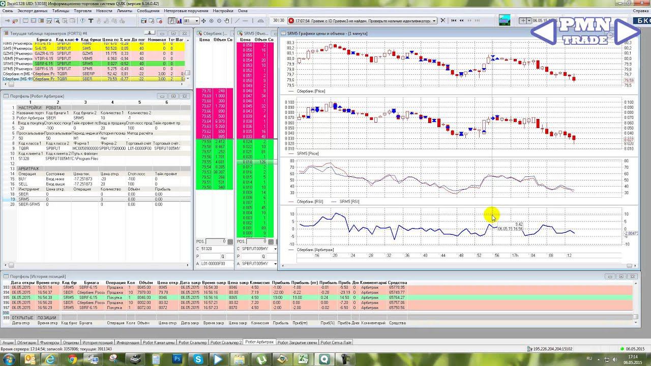The width and height of the screenshot is (651, 366).
Task: Click the Прибыль column header in history table
Action: tap(281, 282)
